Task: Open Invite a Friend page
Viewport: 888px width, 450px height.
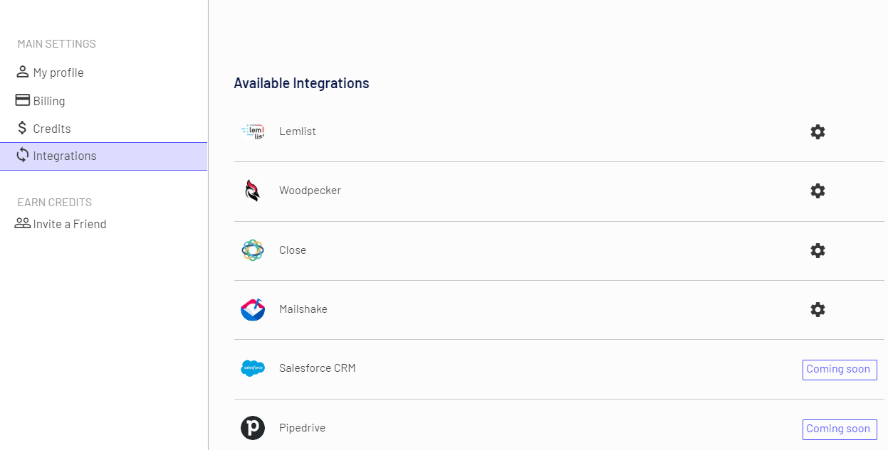Action: pos(69,224)
